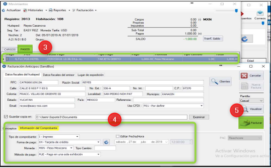Switch to the PAGOS tab
271x168 pixels.
25,49
